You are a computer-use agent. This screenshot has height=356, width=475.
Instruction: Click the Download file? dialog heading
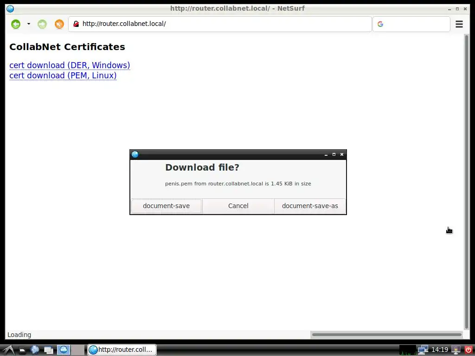[x=202, y=167]
